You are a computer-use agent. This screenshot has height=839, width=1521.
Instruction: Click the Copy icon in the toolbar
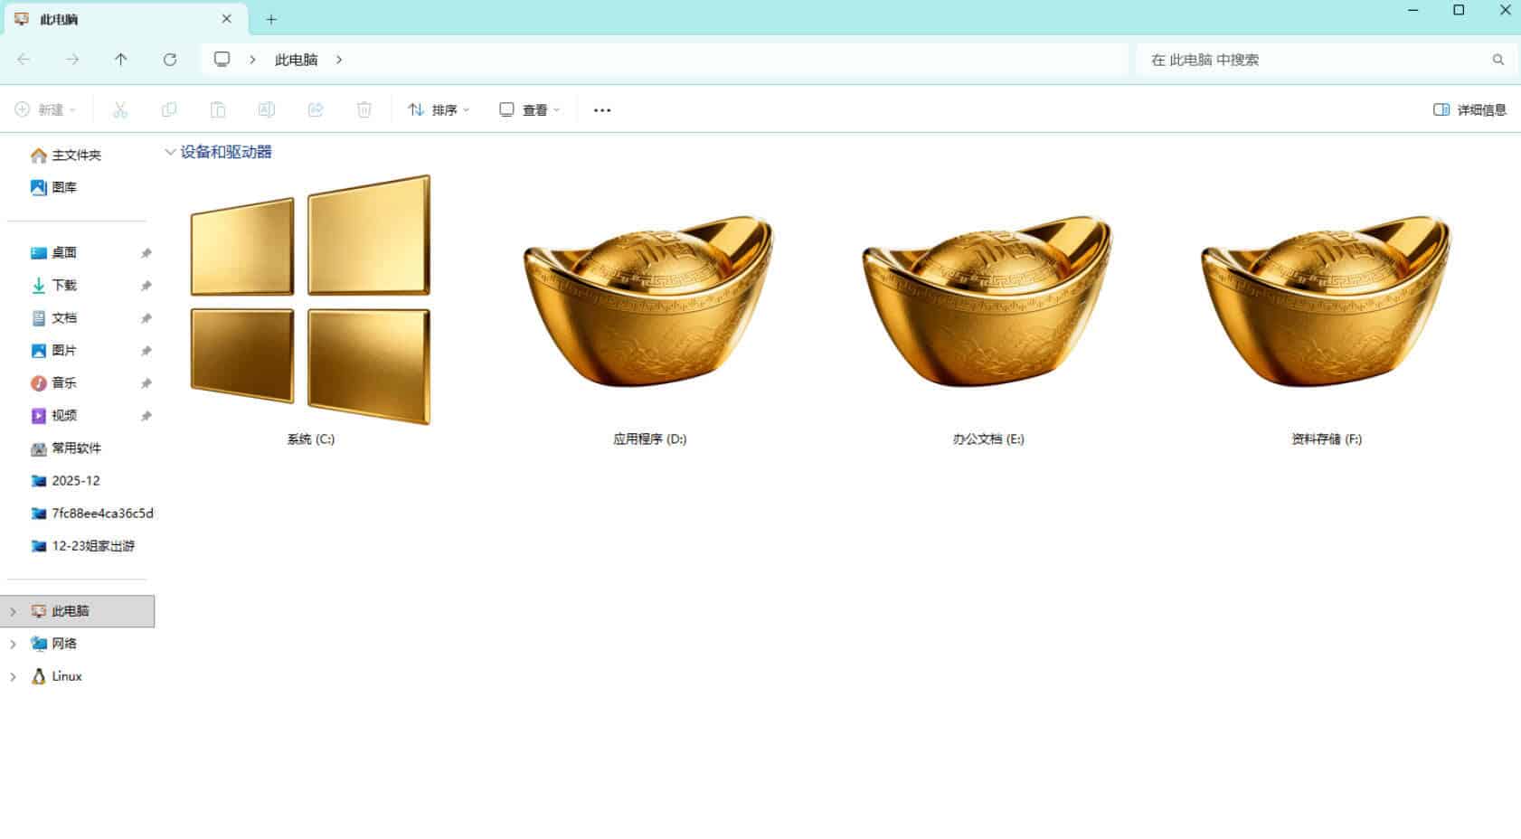(x=169, y=109)
